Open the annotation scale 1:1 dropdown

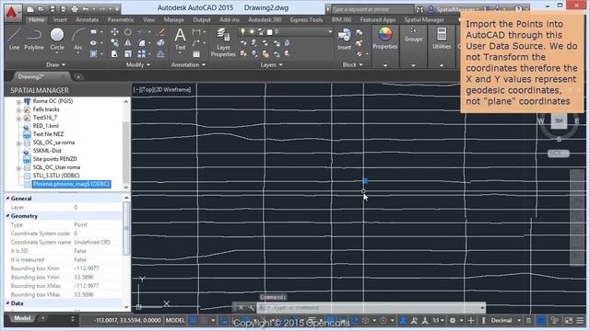439,321
